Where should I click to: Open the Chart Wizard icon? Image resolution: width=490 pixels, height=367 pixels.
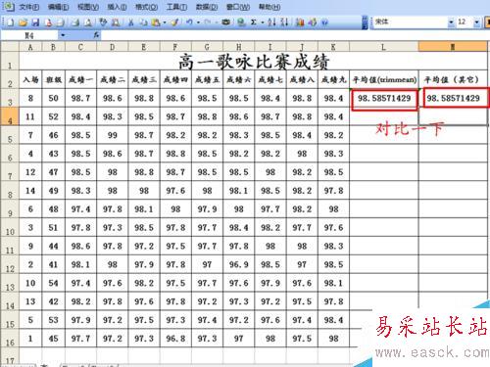[x=300, y=23]
